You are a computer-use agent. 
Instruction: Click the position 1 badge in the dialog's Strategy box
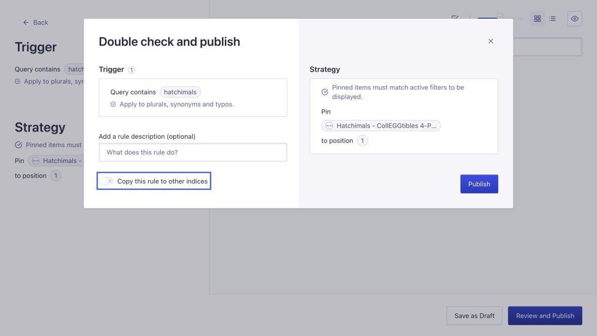point(362,140)
